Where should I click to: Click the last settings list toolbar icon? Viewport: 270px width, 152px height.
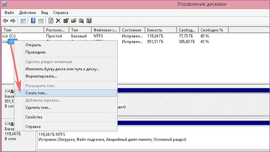point(89,21)
